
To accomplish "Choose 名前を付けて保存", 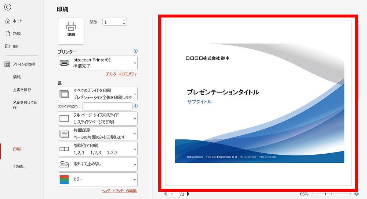I will tap(25, 105).
